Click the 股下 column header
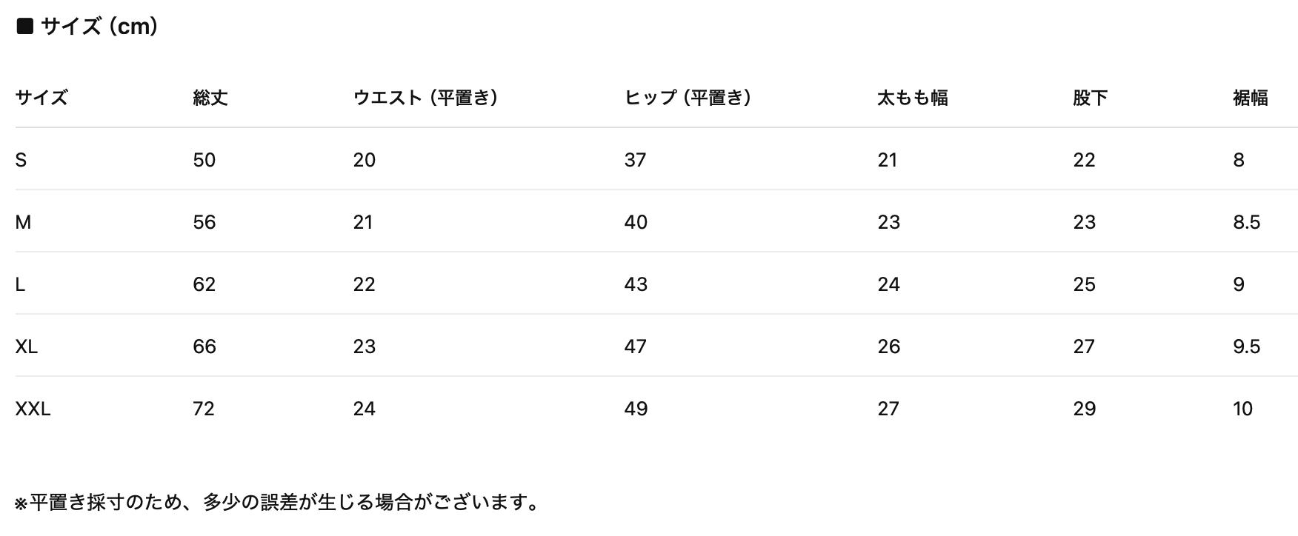This screenshot has height=536, width=1298. click(x=1090, y=98)
